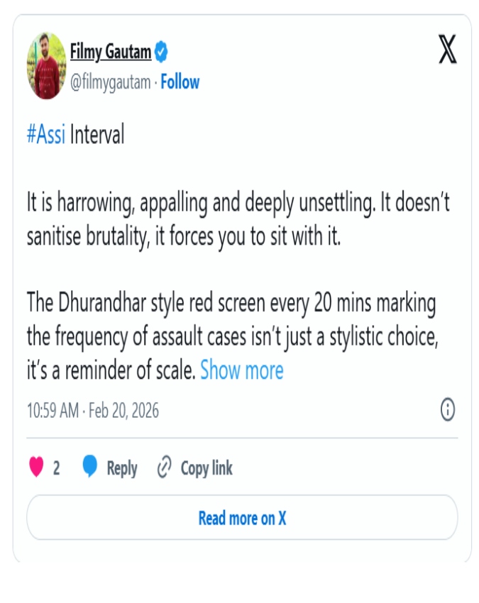Open the @filmygautam handle link
This screenshot has height=603, width=479.
110,82
